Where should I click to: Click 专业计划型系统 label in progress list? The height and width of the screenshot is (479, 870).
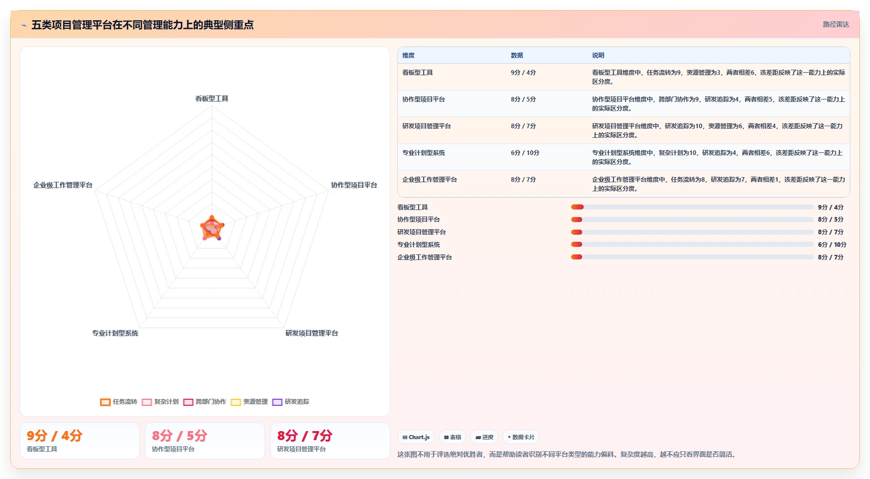tap(419, 245)
